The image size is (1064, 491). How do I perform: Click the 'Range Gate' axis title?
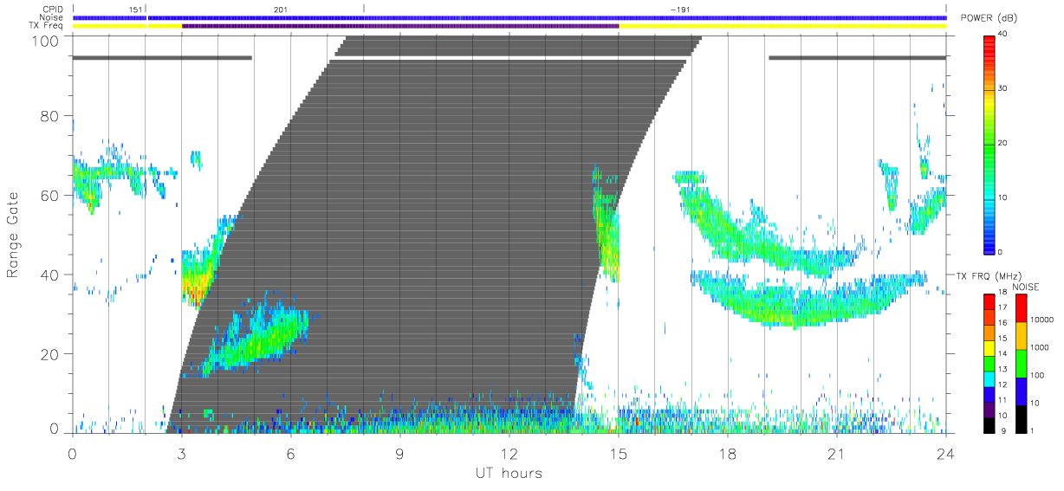pos(13,236)
